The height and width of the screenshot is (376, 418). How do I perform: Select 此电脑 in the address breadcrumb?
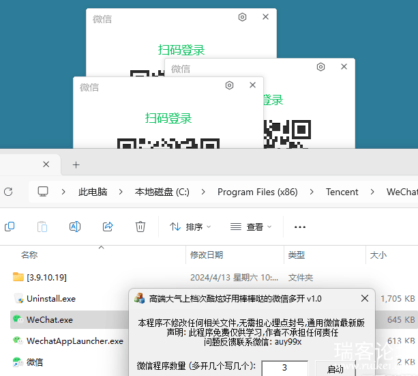[x=93, y=192]
